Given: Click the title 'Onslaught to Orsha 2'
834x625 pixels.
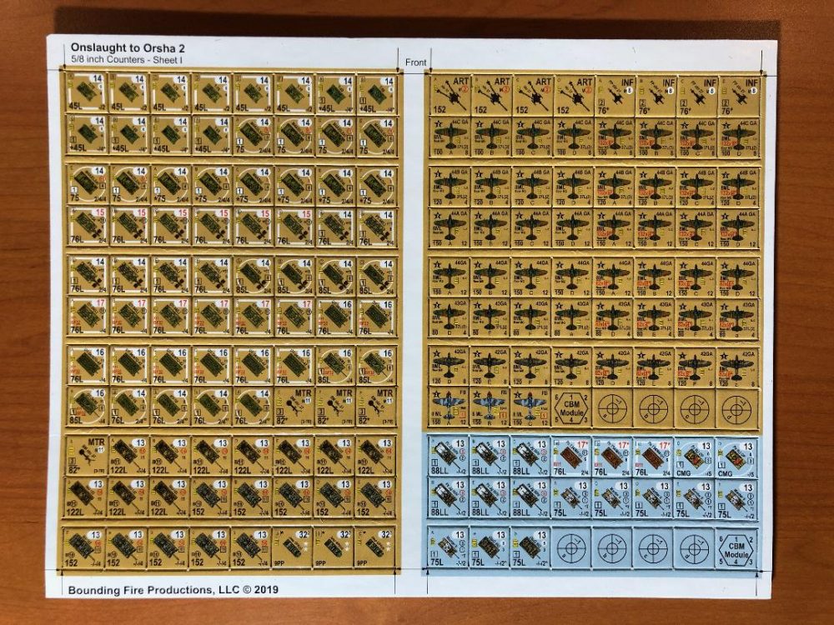Looking at the screenshot, I should click(x=128, y=47).
